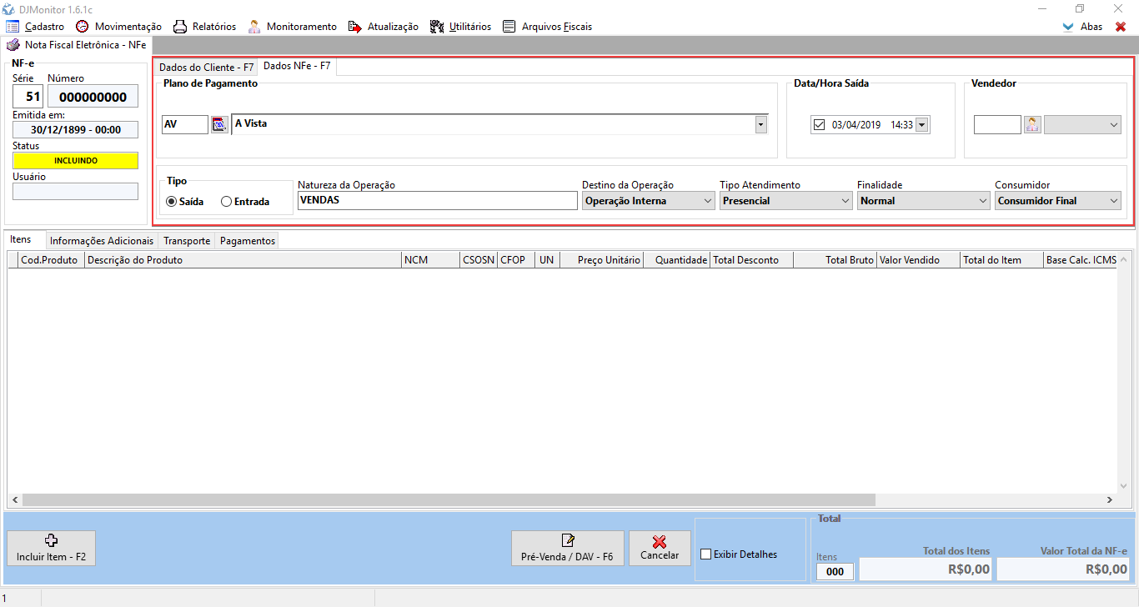Screen dimensions: 1139x607
Task: Click the Cadastro menu icon
Action: coord(13,27)
